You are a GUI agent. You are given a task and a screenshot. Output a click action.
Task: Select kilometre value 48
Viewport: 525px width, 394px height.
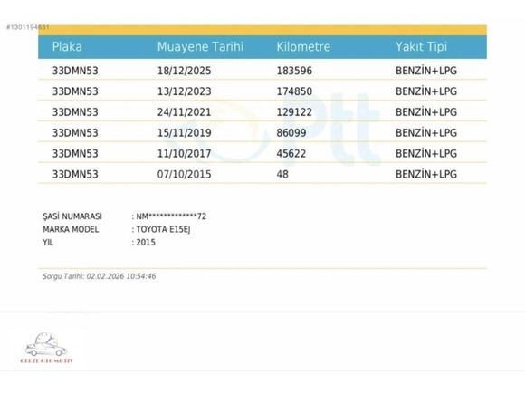(x=282, y=175)
